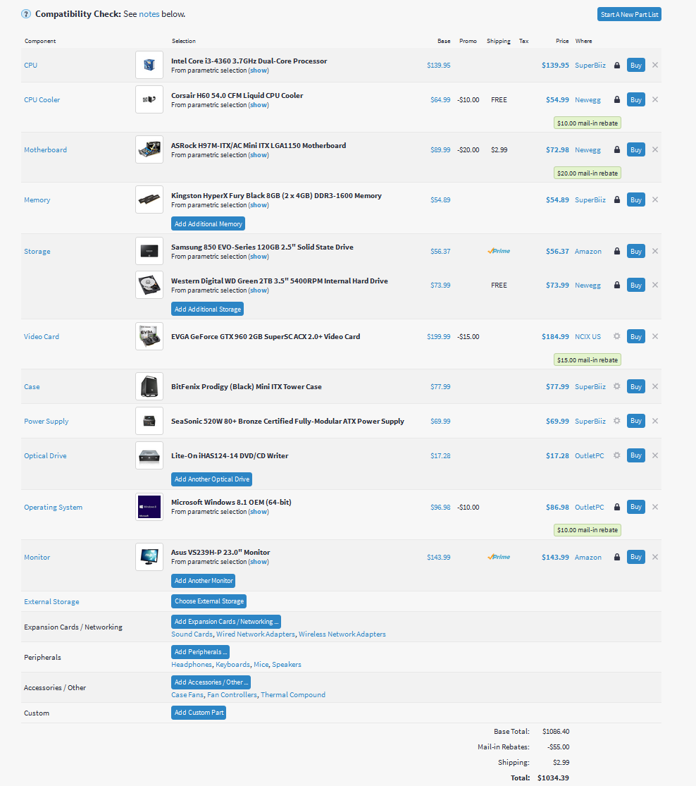Open Add Expansion Cards / Networking dropdown
The width and height of the screenshot is (696, 786).
[x=226, y=622]
